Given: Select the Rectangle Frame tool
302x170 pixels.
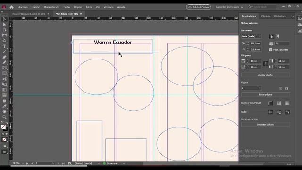Looking at the screenshot, I should (4, 68).
